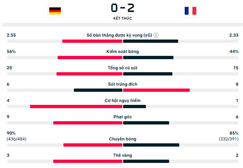Click France's dark yellow card bar
Viewport: 243px width, 168px height.
(x=146, y=161)
